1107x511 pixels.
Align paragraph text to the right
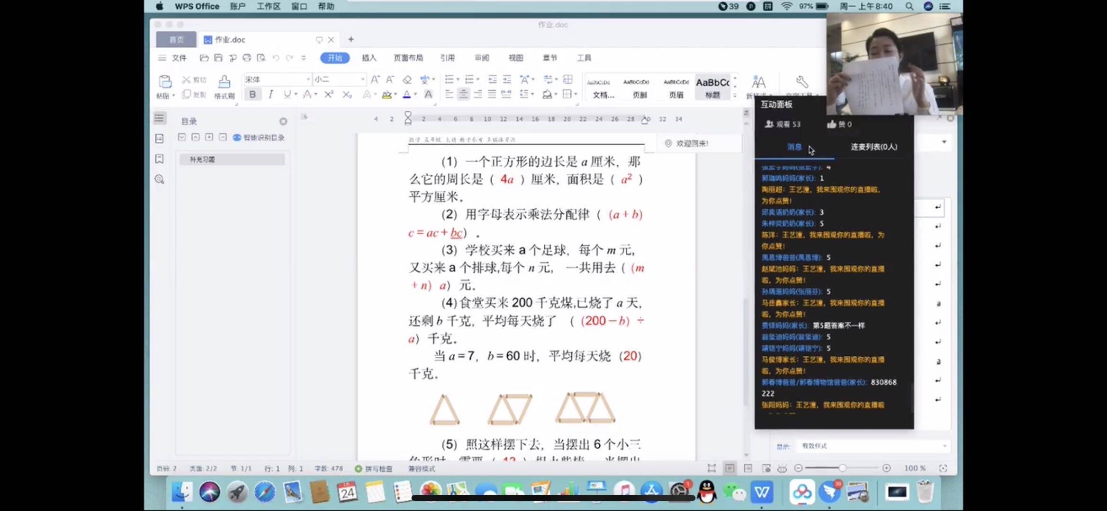point(477,95)
